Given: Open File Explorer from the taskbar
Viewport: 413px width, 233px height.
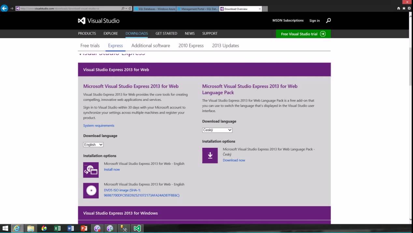Looking at the screenshot, I should pyautogui.click(x=31, y=228).
